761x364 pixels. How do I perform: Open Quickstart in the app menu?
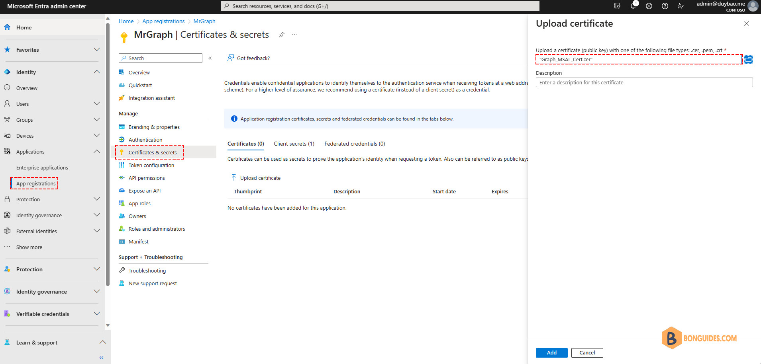pos(140,85)
